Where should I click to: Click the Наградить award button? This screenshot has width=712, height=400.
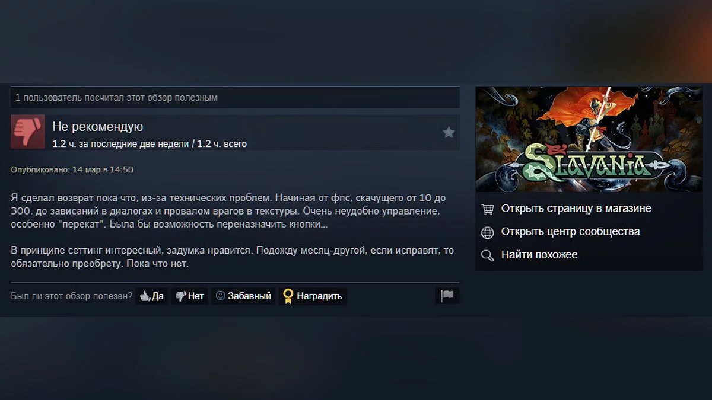[x=313, y=296]
